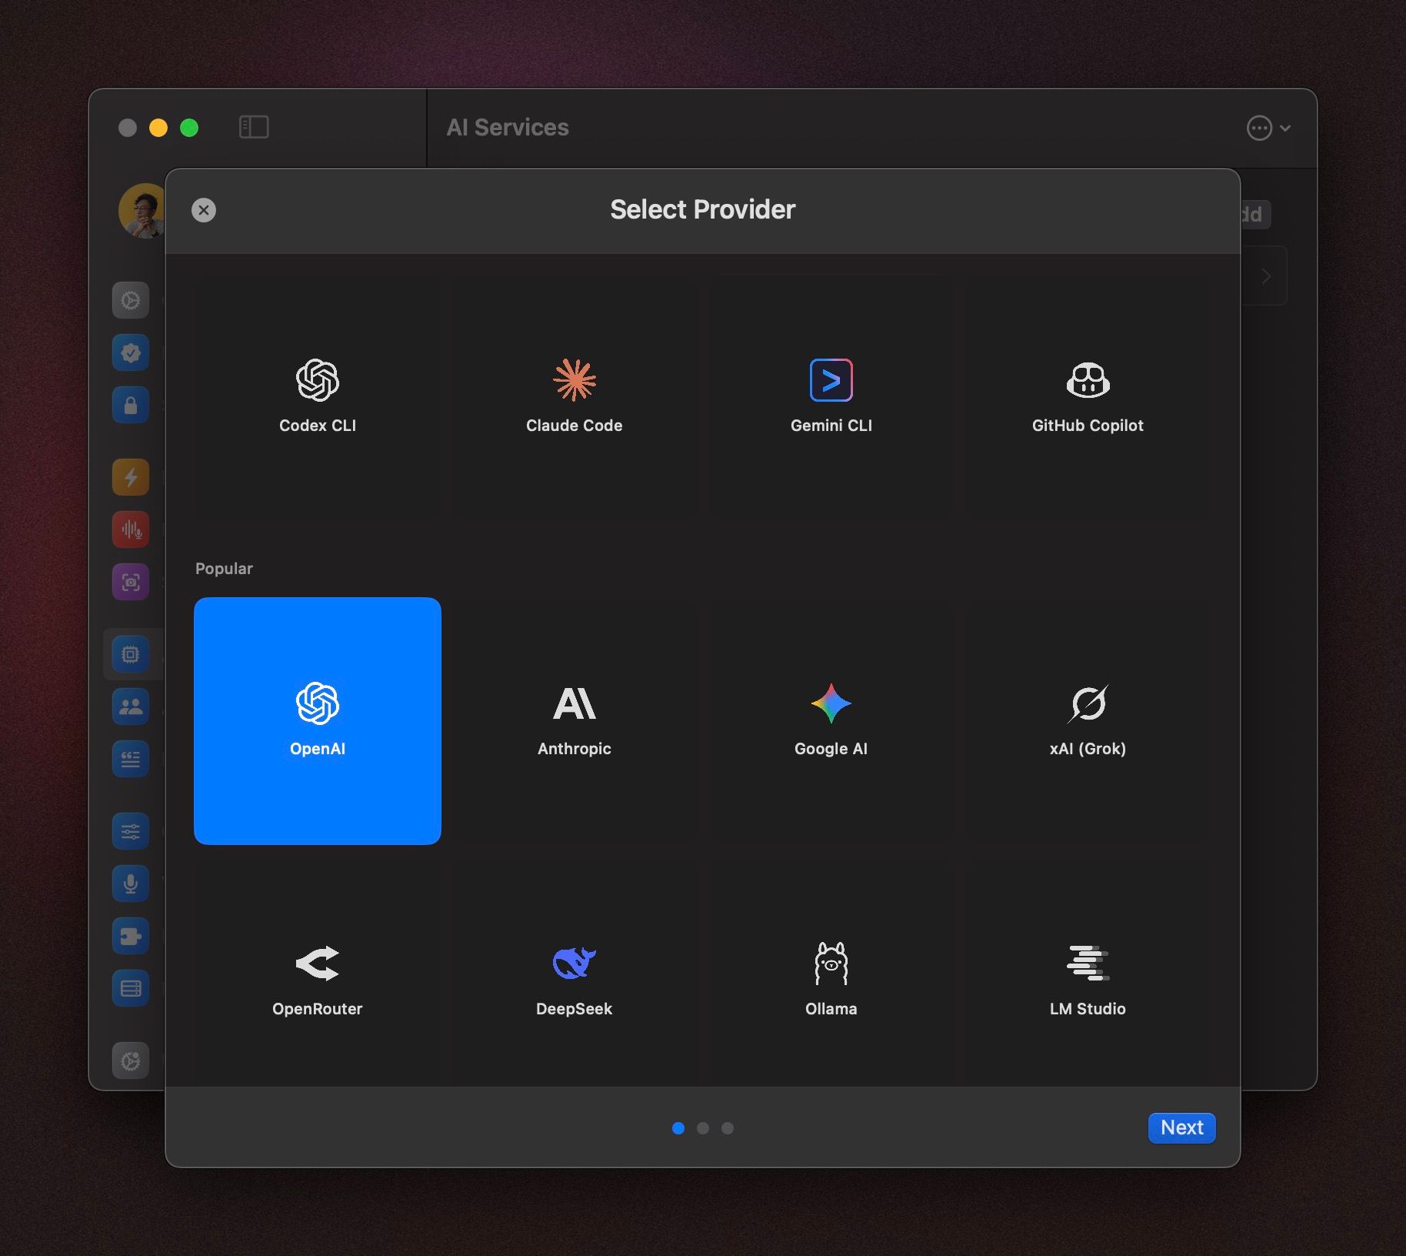Open the microphone section in sidebar

(x=131, y=884)
